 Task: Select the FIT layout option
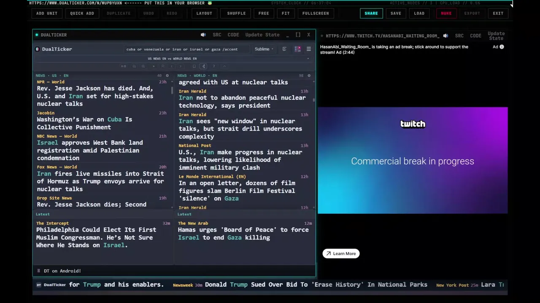(x=286, y=13)
